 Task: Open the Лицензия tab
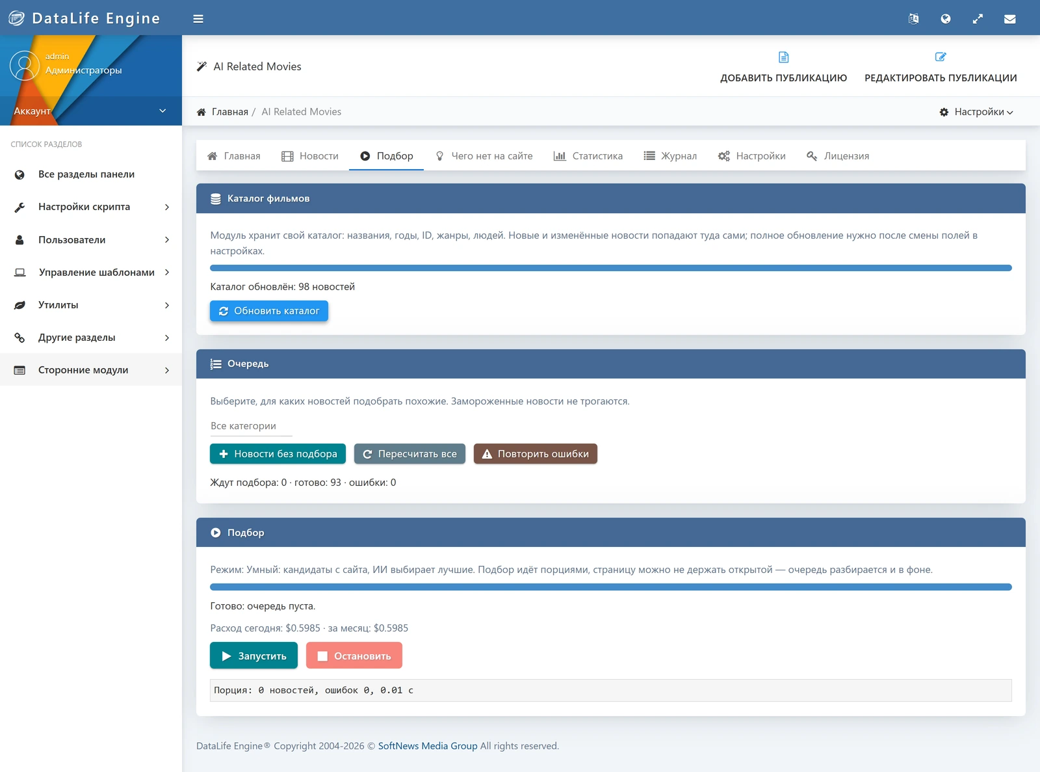(838, 156)
